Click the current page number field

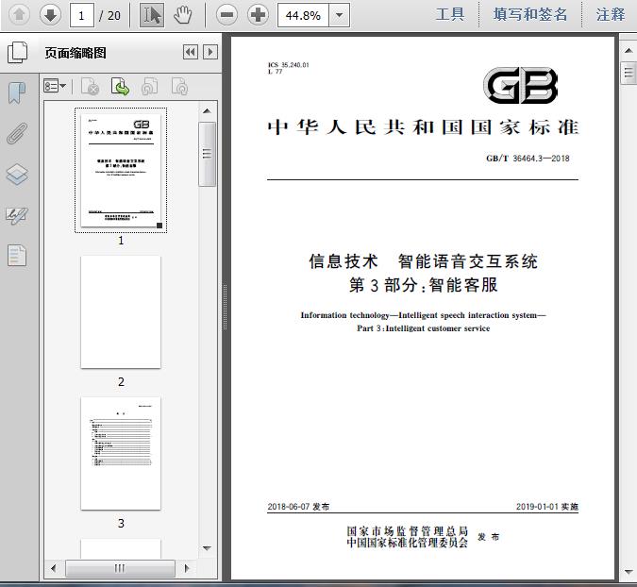click(x=82, y=15)
